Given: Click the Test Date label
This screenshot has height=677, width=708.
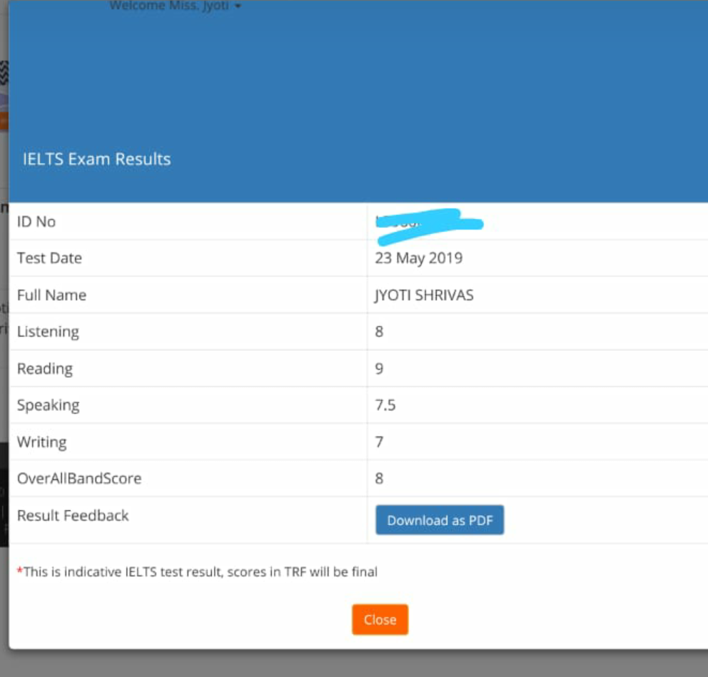Looking at the screenshot, I should click(x=50, y=258).
